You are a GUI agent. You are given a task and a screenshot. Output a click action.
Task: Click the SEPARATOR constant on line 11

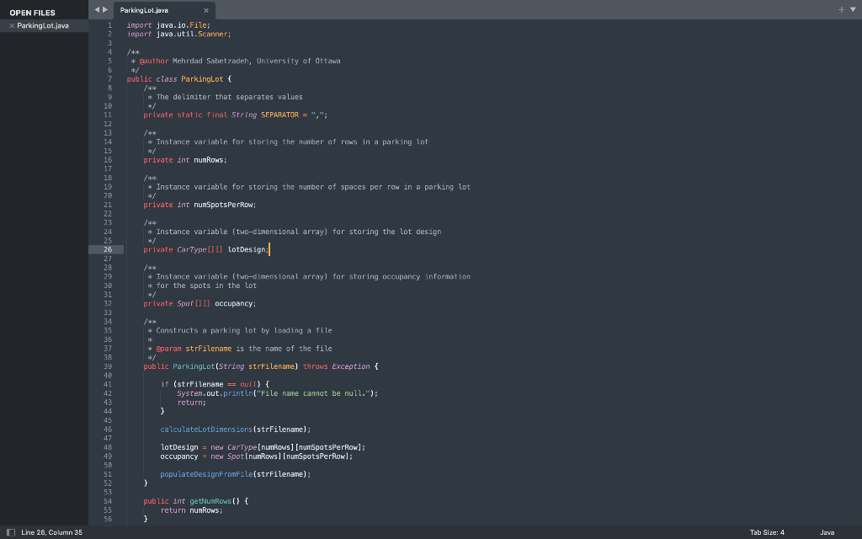tap(279, 115)
